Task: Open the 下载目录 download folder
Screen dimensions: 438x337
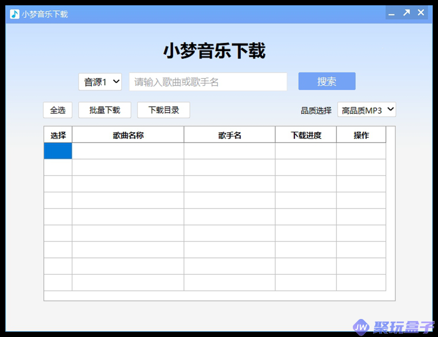Action: pyautogui.click(x=164, y=110)
